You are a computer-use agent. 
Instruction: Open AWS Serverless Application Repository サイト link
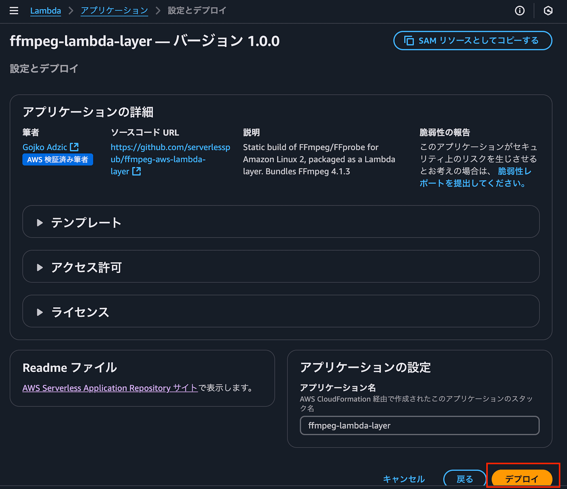pos(110,388)
